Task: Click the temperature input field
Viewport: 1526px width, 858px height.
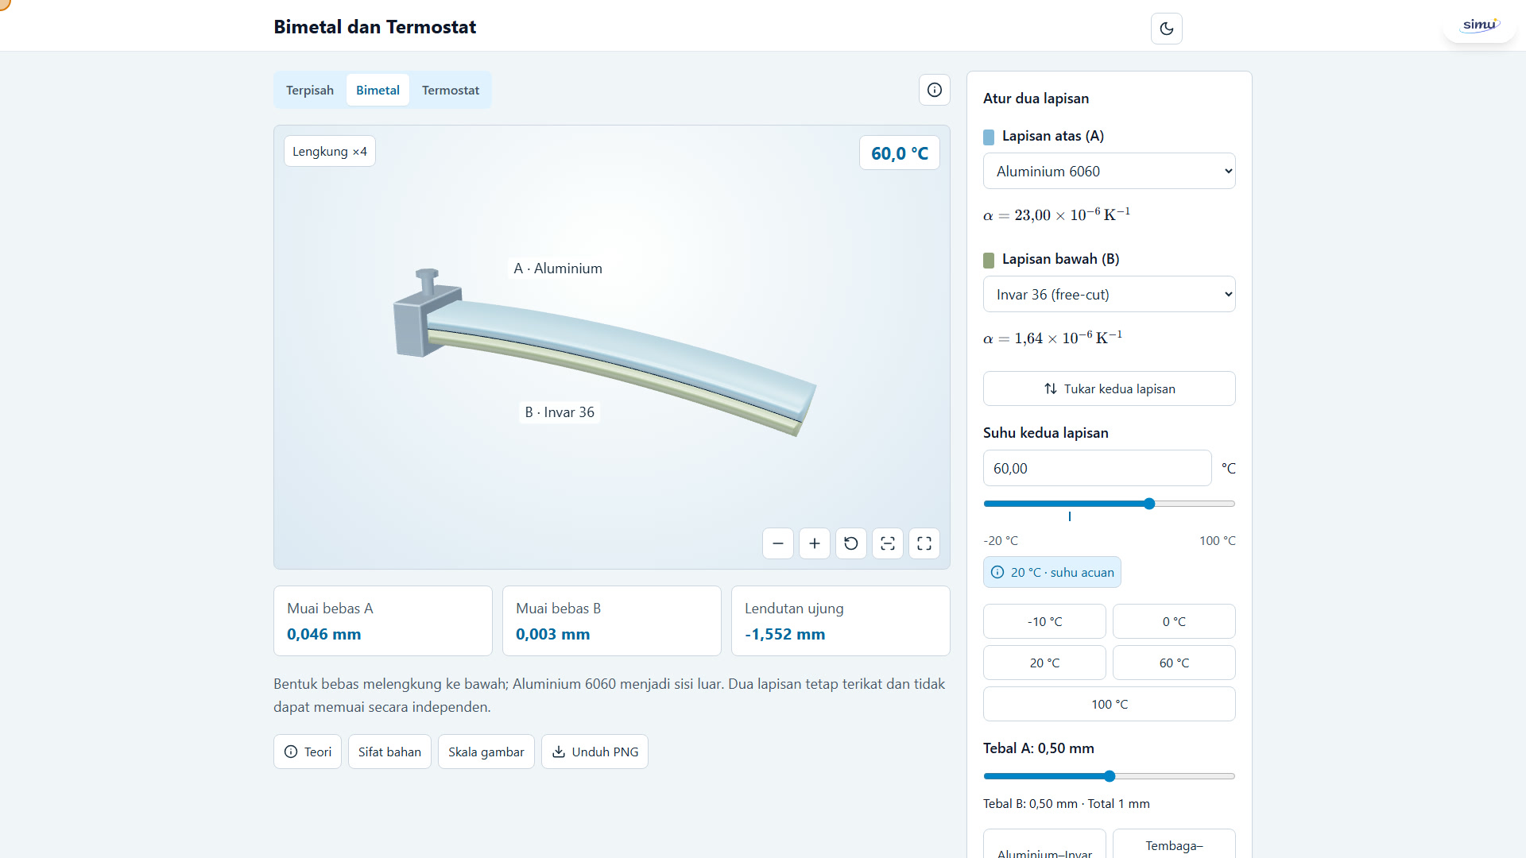Action: coord(1097,468)
